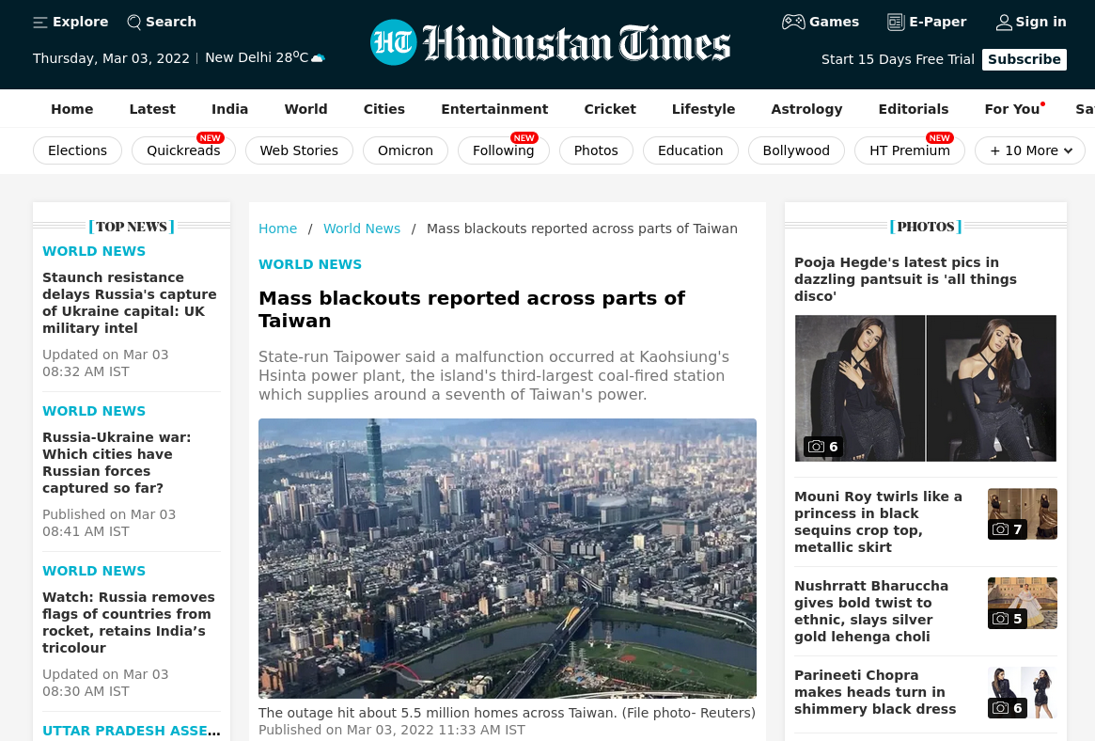
Task: Open the Explore hamburger menu icon
Action: (39, 23)
